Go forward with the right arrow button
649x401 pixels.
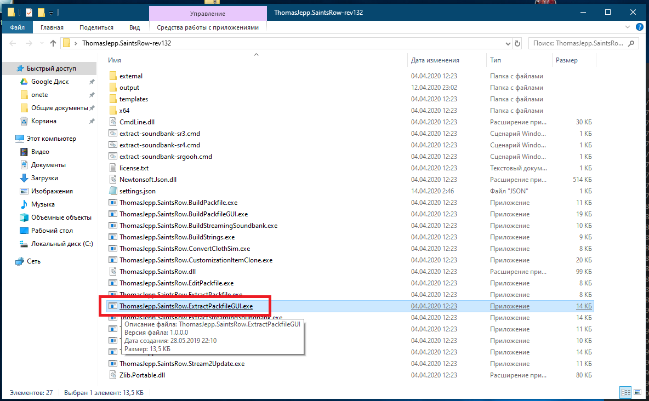coord(29,43)
